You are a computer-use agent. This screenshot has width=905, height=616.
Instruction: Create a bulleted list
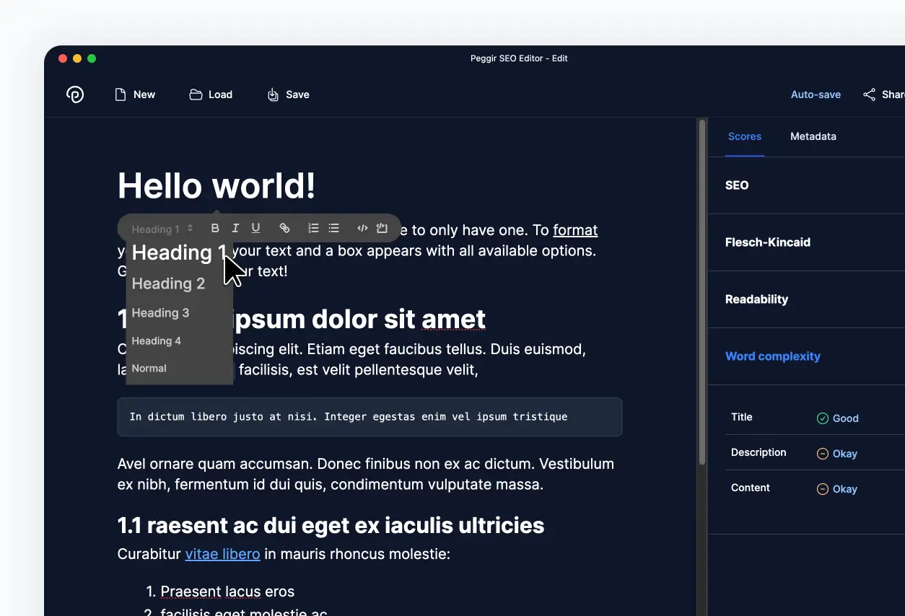(x=333, y=228)
